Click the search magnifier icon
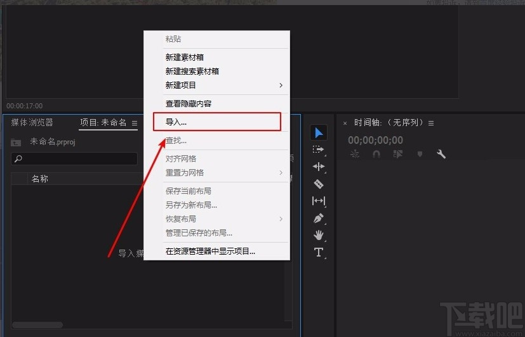Viewport: 525px width, 337px height. (18, 158)
